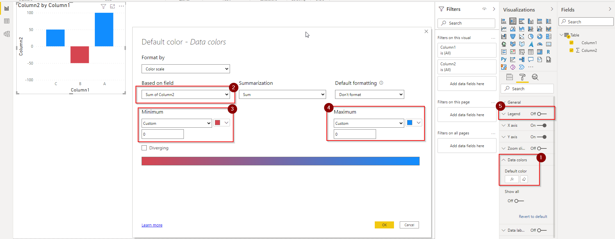
Task: Toggle the Legend switch
Action: click(542, 114)
